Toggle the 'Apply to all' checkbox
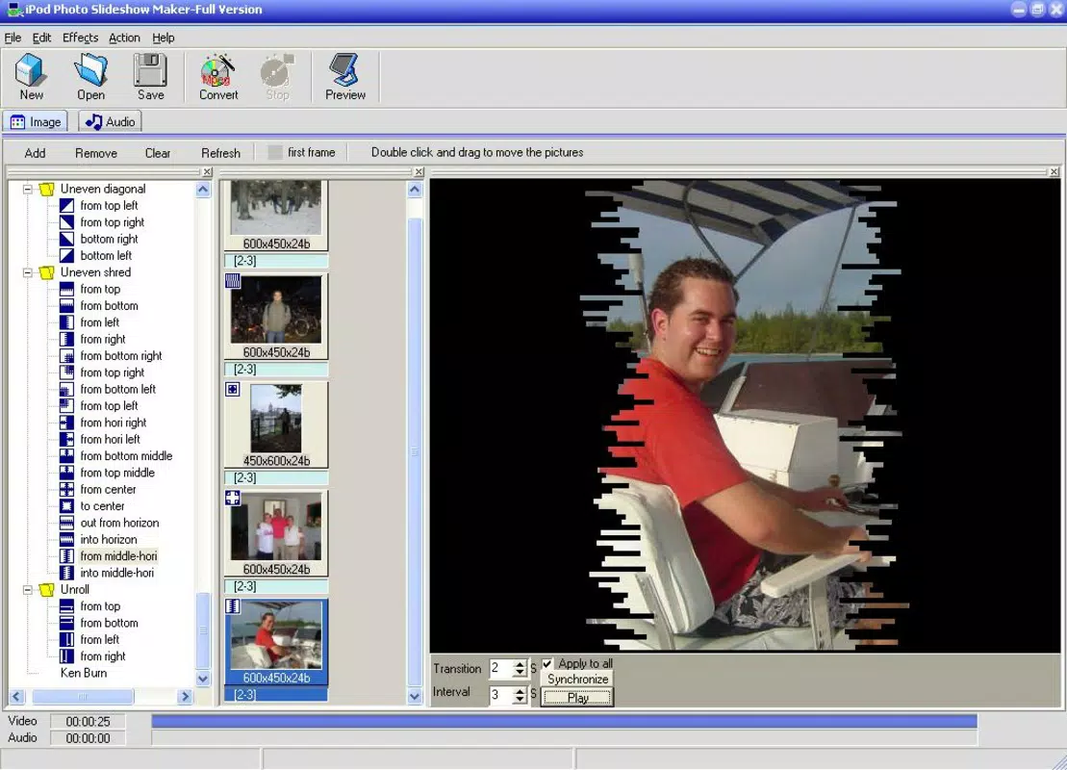Viewport: 1067px width, 770px height. click(547, 663)
